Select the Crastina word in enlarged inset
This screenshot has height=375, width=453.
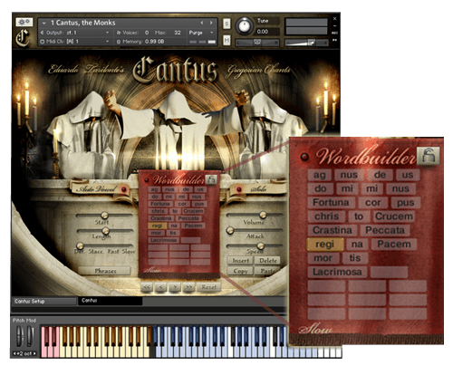[x=333, y=230]
